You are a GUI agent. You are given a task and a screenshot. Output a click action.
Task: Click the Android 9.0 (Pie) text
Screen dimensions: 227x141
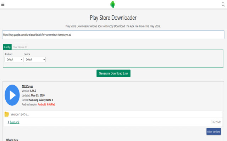click(46, 105)
